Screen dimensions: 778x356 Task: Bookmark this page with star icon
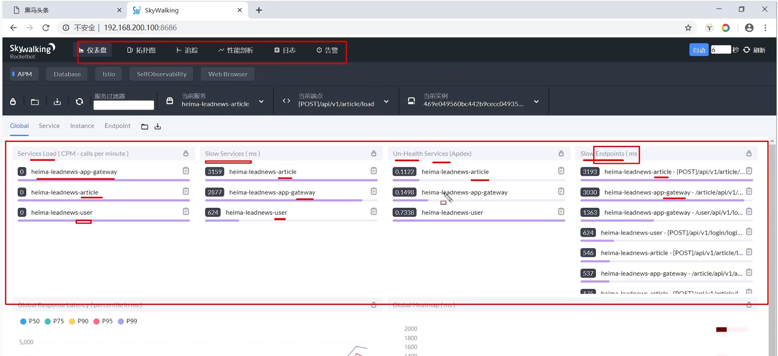tap(688, 28)
